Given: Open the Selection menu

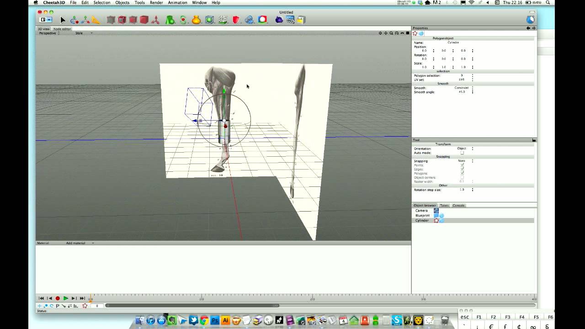Looking at the screenshot, I should pyautogui.click(x=102, y=3).
